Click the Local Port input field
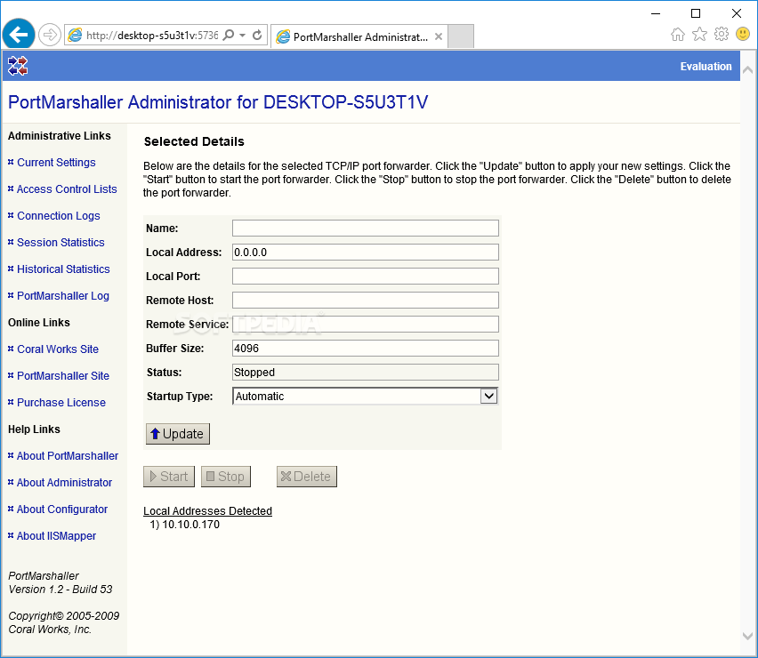The width and height of the screenshot is (758, 658). [x=366, y=277]
